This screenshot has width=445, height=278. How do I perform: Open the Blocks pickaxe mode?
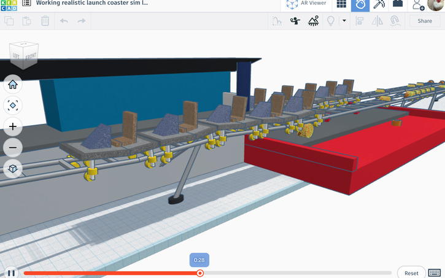click(x=379, y=4)
